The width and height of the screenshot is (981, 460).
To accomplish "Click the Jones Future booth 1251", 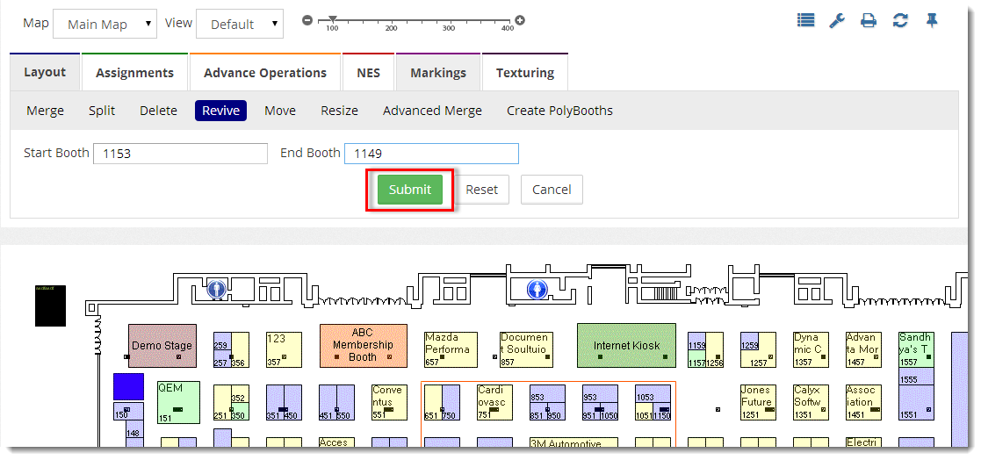I will pos(758,402).
